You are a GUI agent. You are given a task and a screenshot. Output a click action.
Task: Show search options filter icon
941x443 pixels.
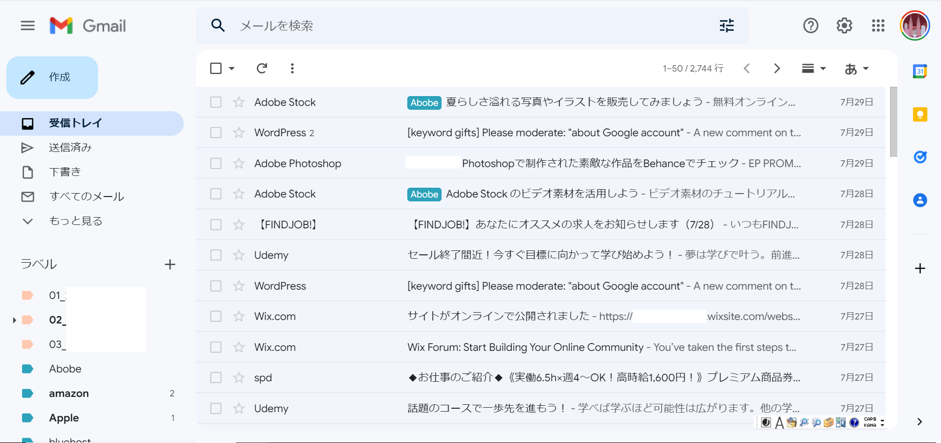(x=727, y=25)
